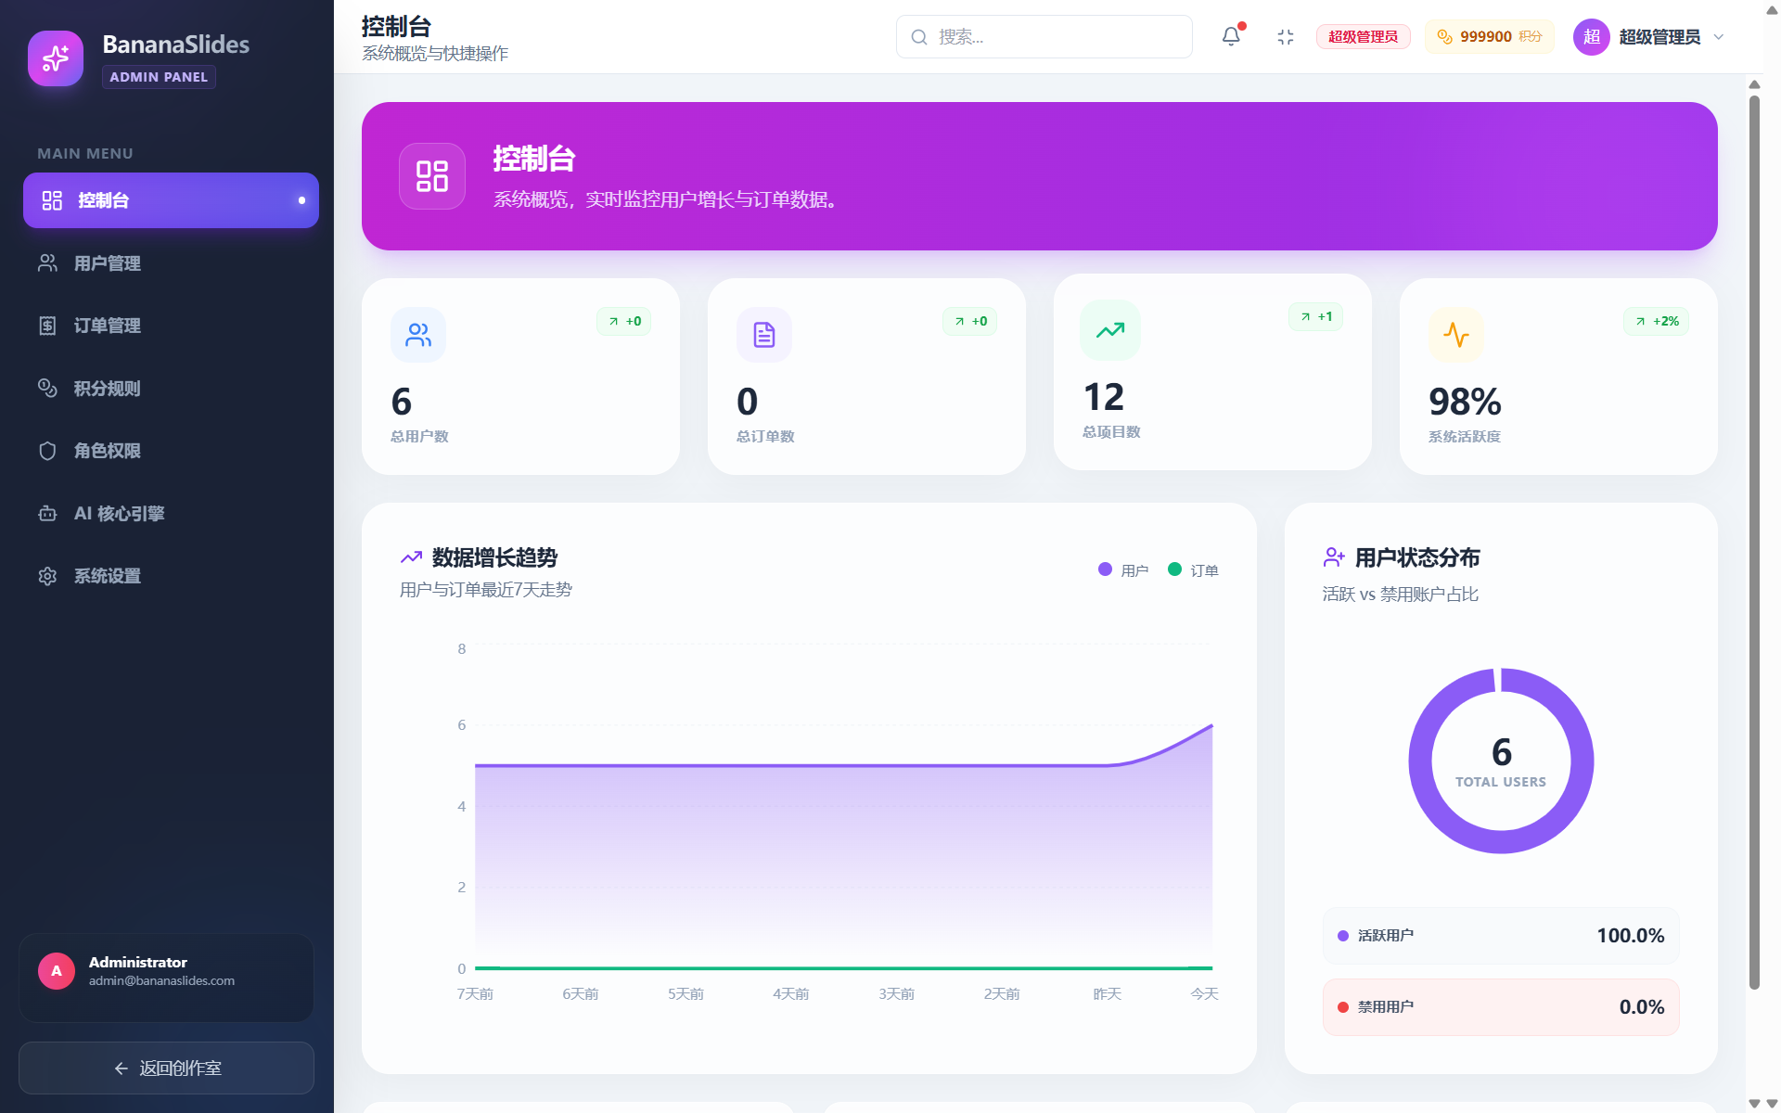Click the 返回创作室 button
The image size is (1781, 1113).
[166, 1068]
